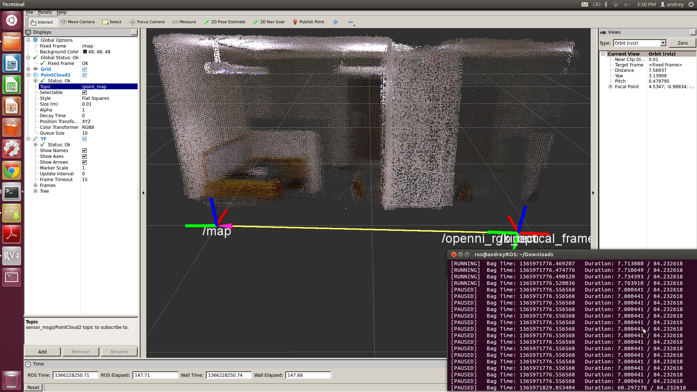Activate the Focus Camera tool
Screen dimensions: 697x392
pos(147,22)
